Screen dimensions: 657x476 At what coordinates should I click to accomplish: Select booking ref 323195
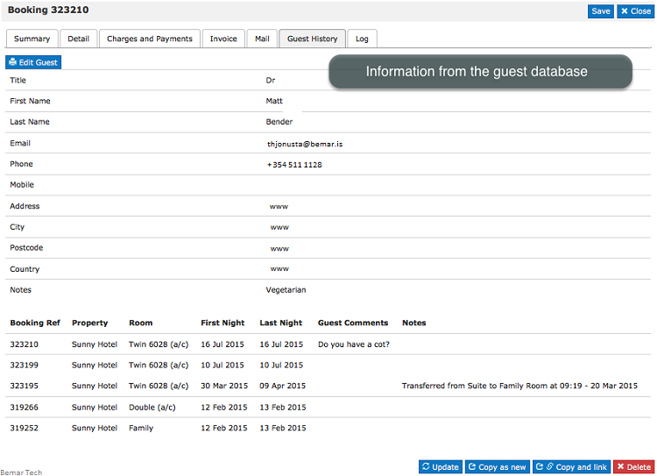point(24,386)
